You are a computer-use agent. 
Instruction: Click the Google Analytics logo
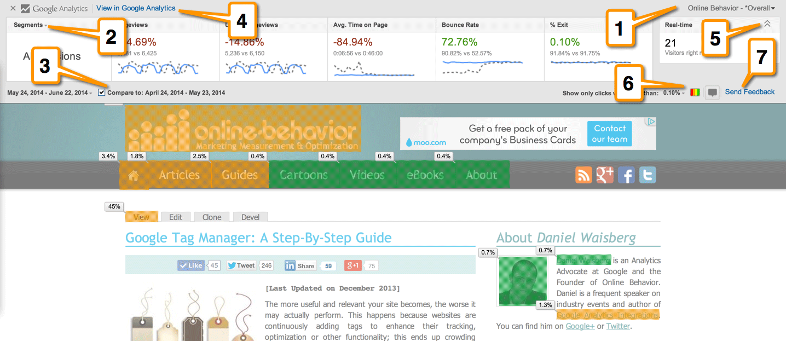point(53,8)
